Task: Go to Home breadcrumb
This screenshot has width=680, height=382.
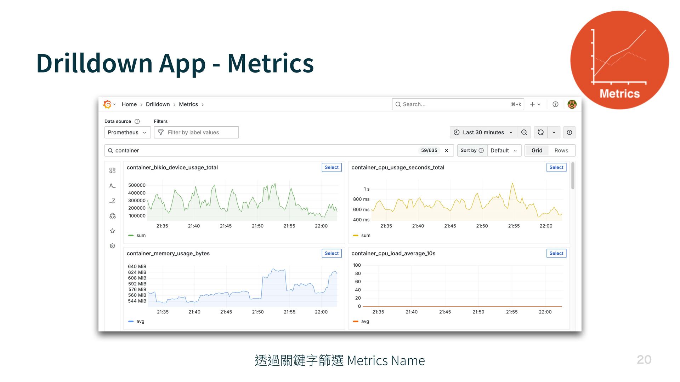Action: point(129,104)
